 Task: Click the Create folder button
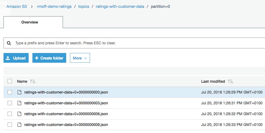(x=49, y=58)
